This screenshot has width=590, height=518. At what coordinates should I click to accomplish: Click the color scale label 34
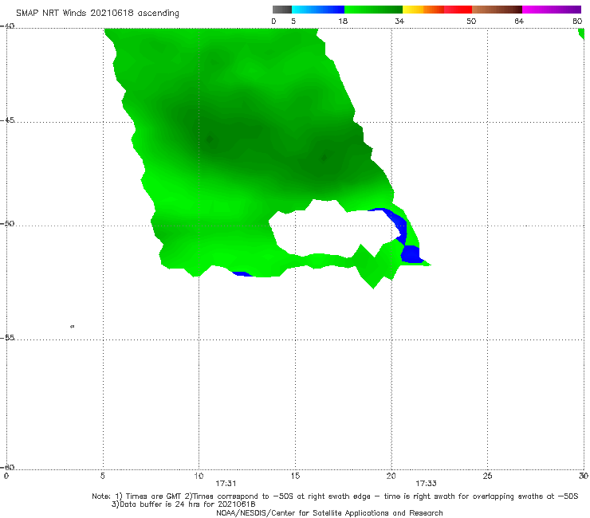[399, 21]
